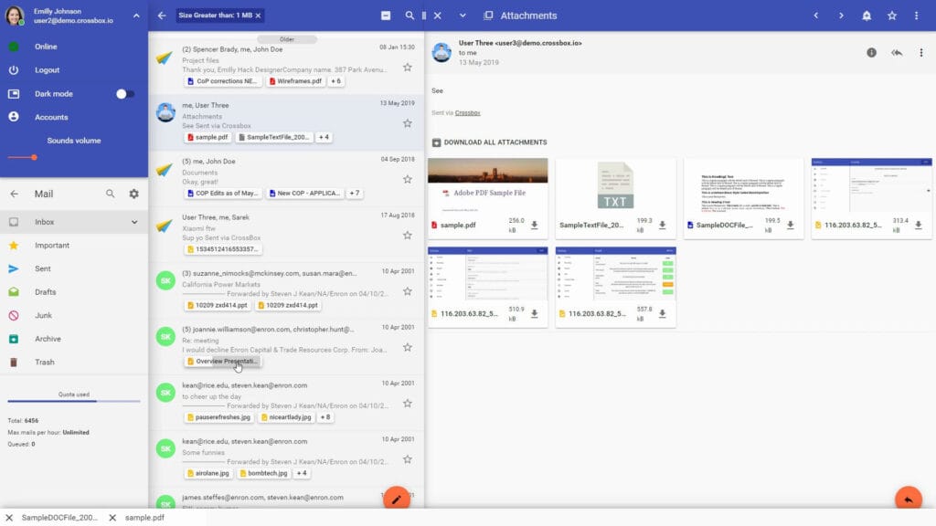Switch to the sample.pdf tab at bottom
The width and height of the screenshot is (936, 526).
pyautogui.click(x=144, y=517)
